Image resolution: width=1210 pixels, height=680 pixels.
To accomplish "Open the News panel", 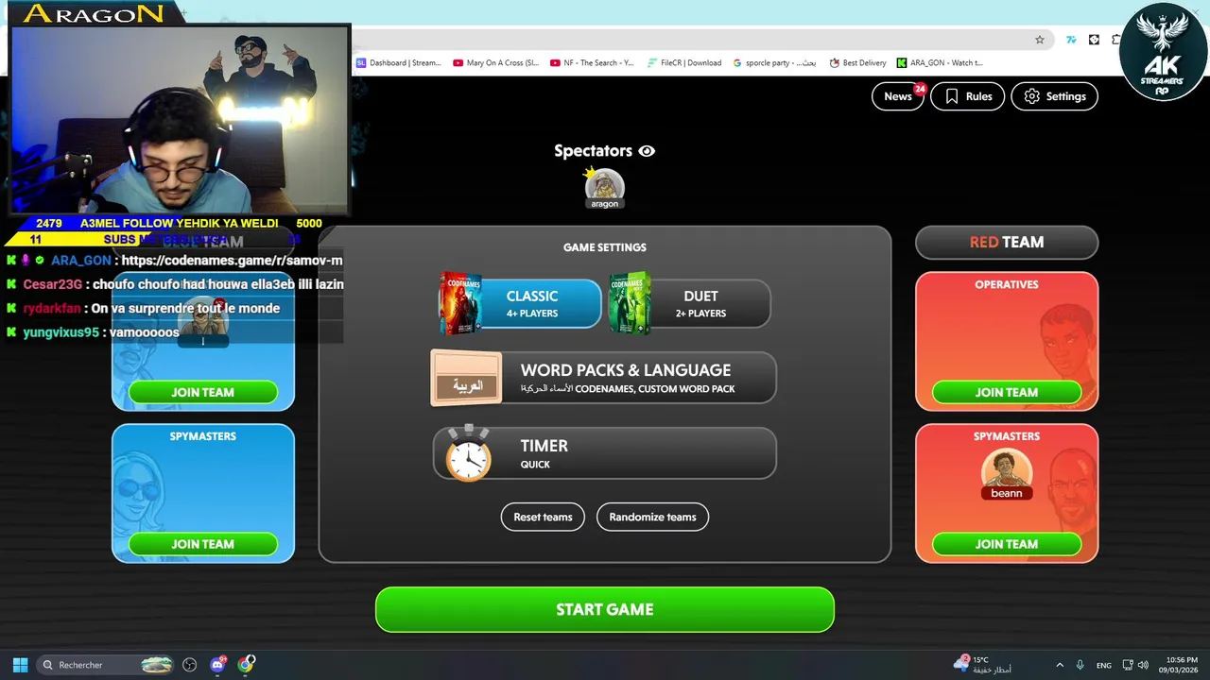I will point(897,96).
